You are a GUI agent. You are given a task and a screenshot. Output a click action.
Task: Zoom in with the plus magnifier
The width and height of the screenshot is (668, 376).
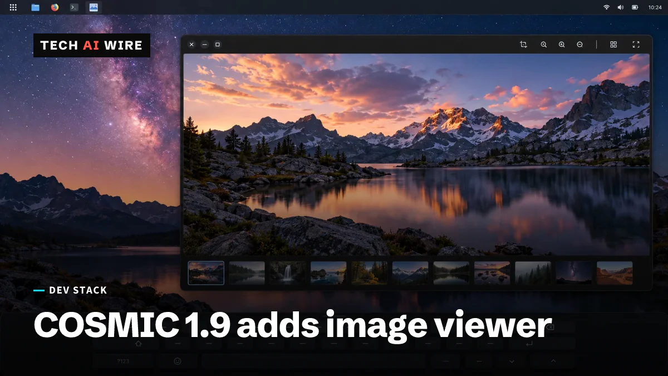[x=562, y=45]
